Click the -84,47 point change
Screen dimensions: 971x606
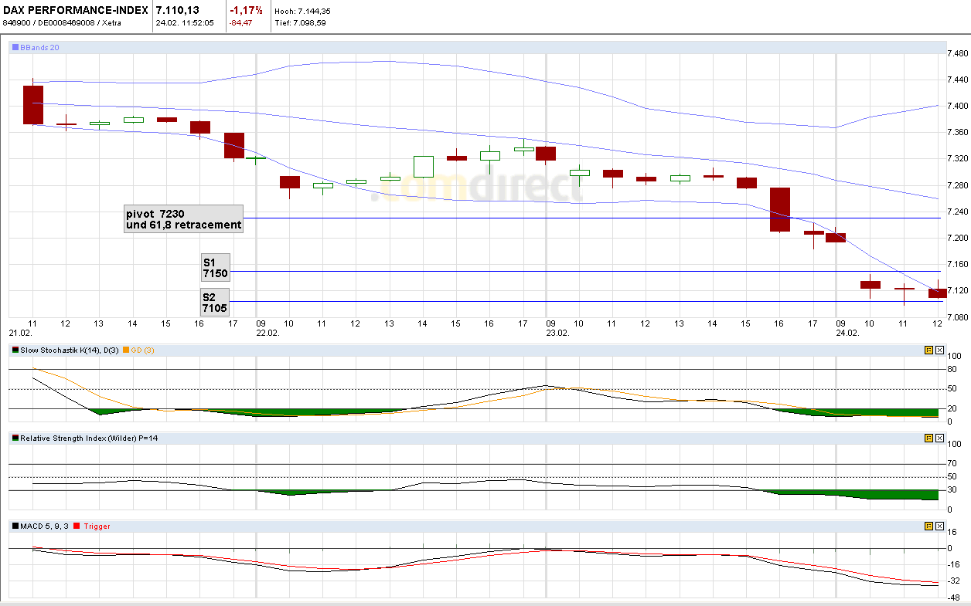pos(240,22)
